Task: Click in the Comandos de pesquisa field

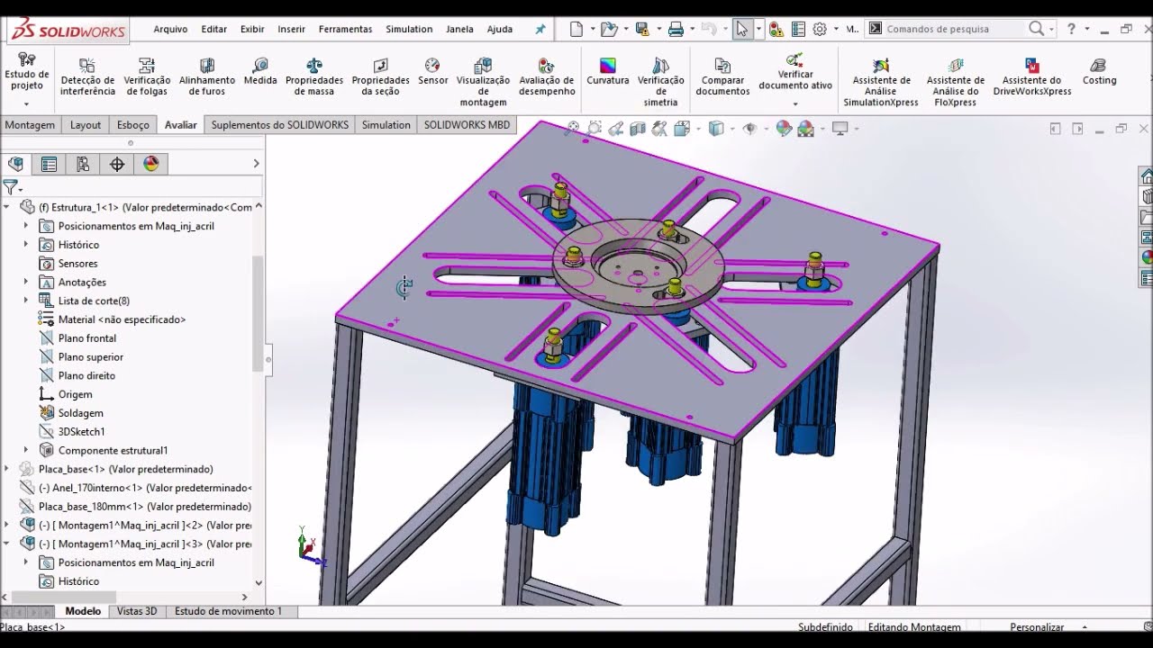Action: click(955, 29)
